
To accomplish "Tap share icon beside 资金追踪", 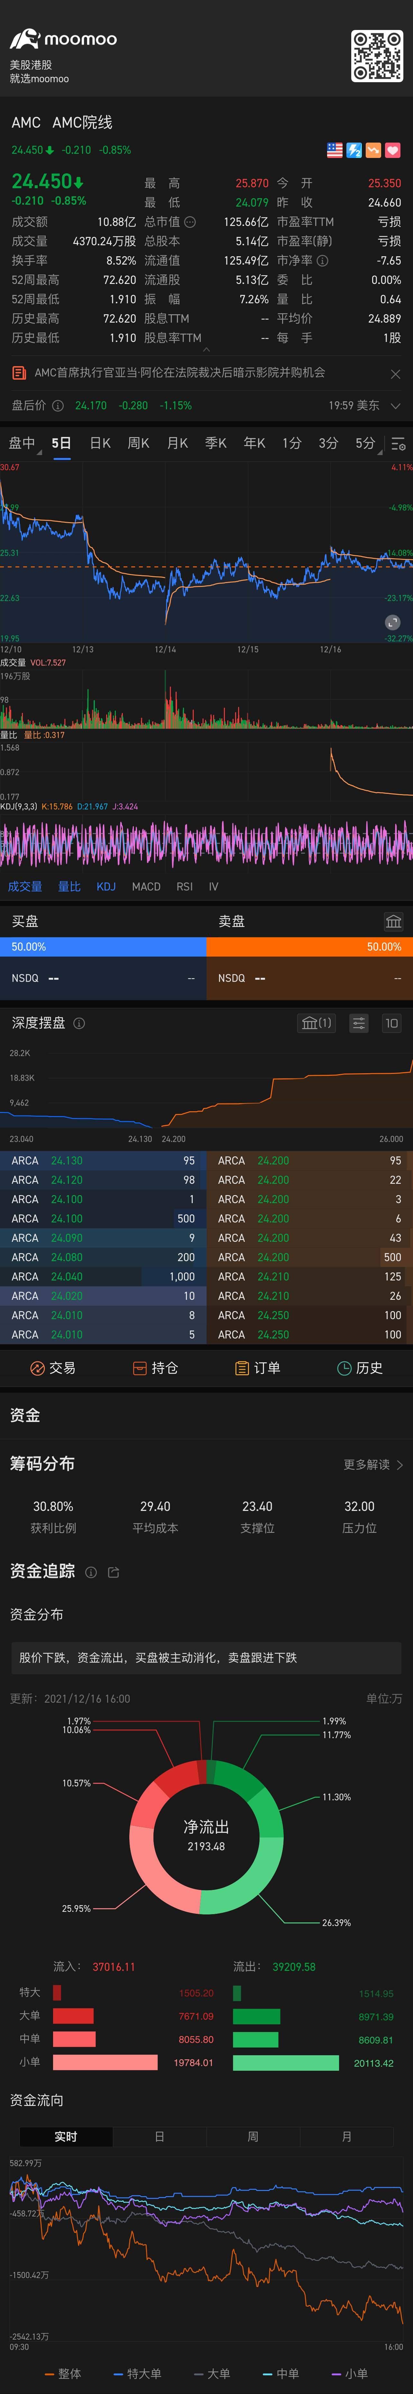I will [113, 1572].
